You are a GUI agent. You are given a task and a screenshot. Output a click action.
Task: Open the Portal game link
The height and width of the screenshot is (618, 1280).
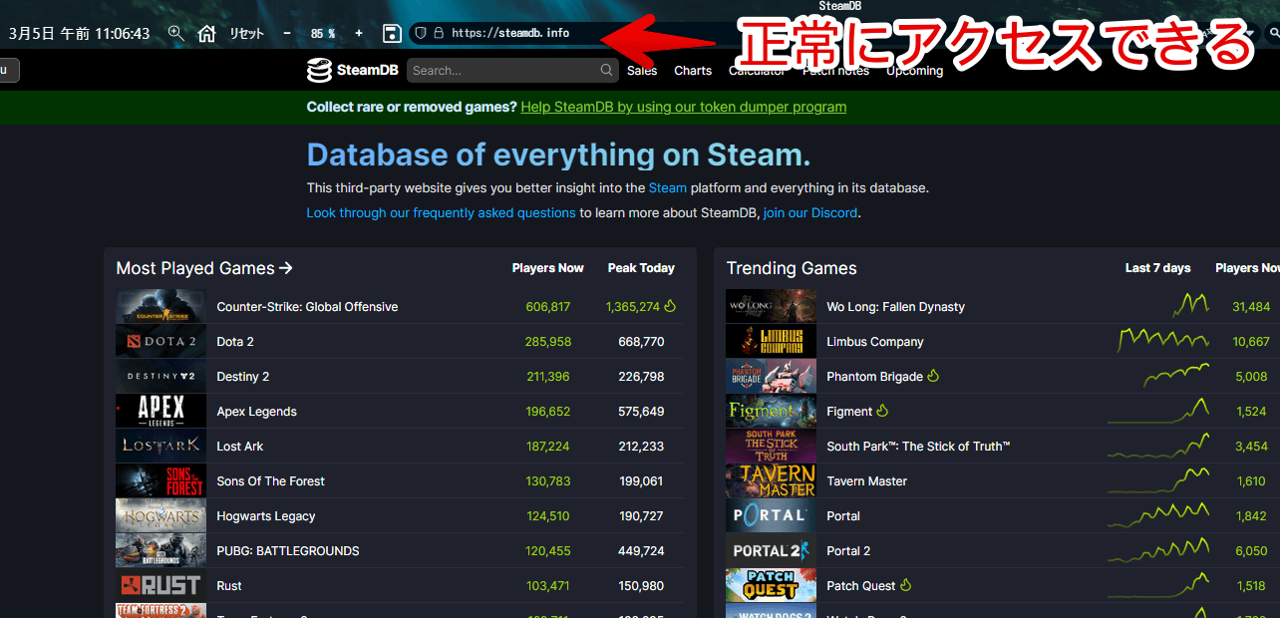point(843,516)
